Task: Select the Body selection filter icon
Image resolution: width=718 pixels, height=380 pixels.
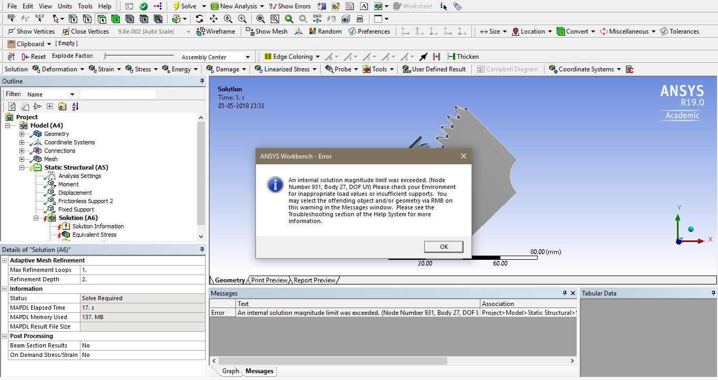Action: 116,19
